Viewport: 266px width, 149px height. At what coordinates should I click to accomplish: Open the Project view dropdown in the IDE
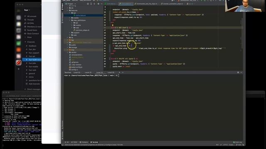pos(71,4)
